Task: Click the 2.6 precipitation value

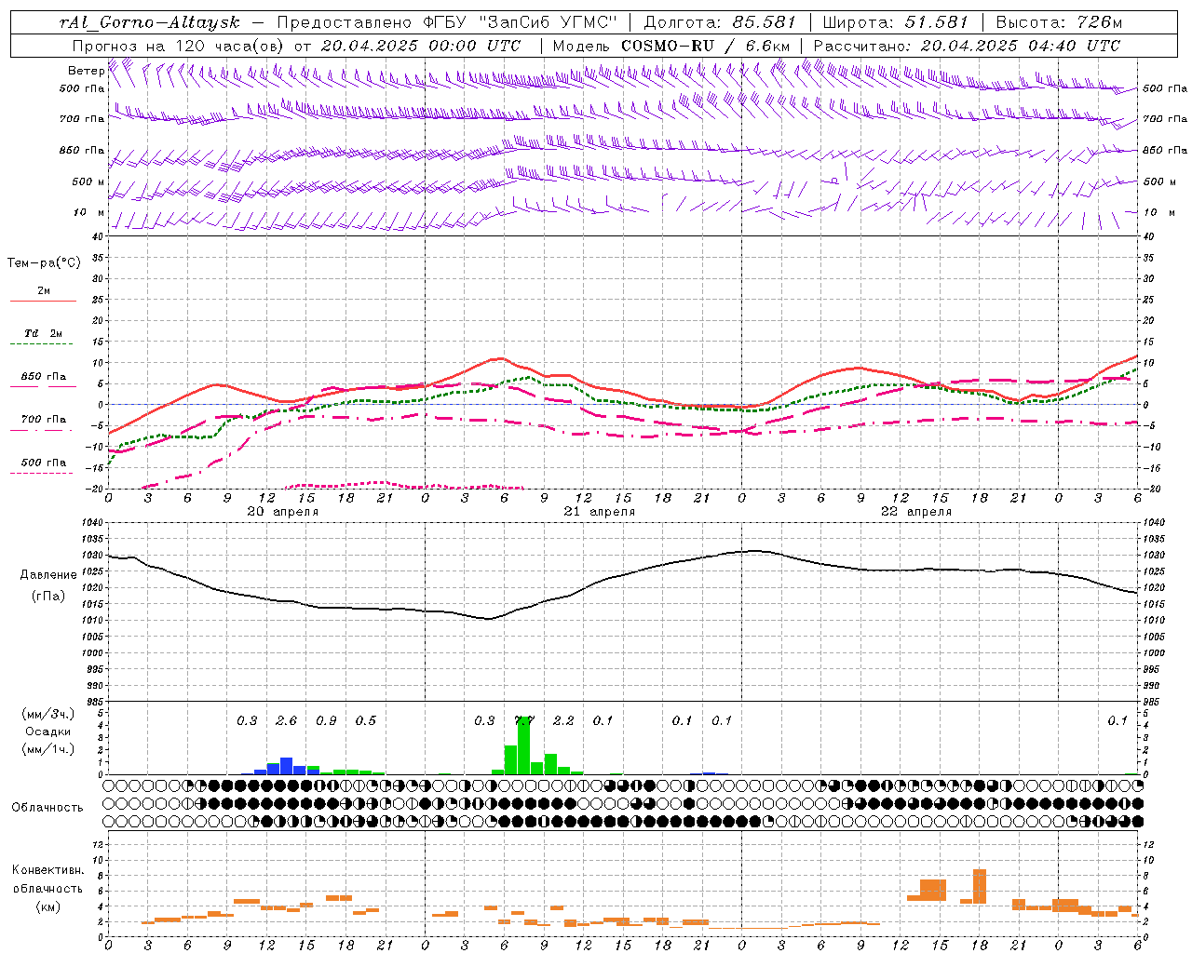Action: pyautogui.click(x=287, y=721)
